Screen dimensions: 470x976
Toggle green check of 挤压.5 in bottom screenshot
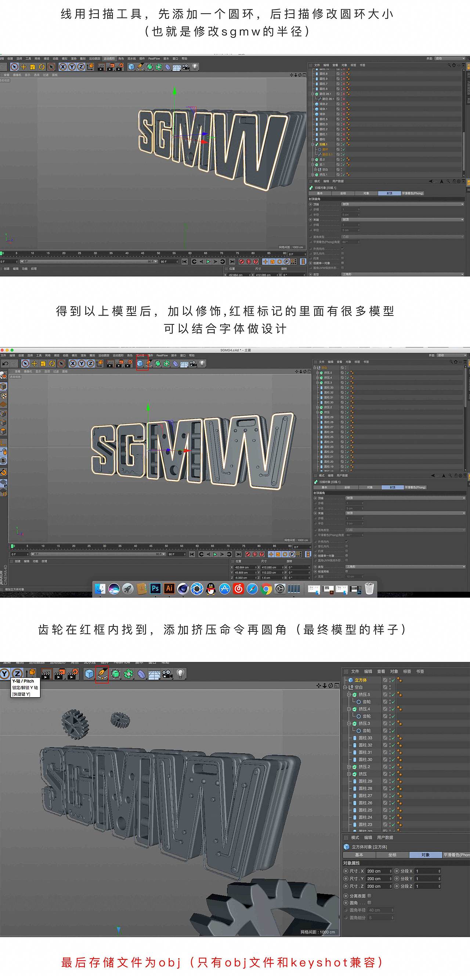point(393,695)
